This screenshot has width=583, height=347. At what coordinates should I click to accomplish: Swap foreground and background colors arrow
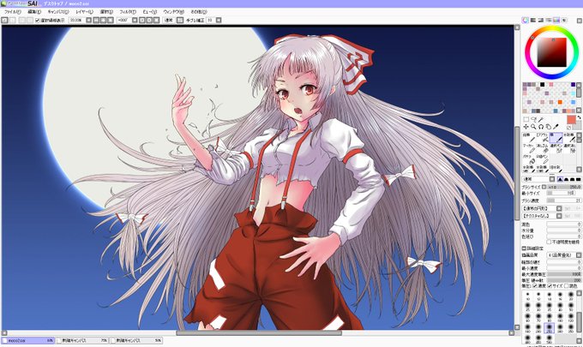click(x=579, y=117)
